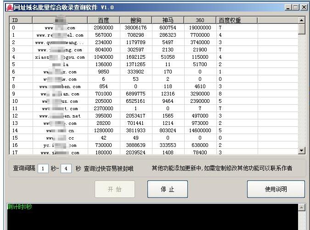Click table scroll up arrow
The image size is (310, 230).
[x=301, y=20]
